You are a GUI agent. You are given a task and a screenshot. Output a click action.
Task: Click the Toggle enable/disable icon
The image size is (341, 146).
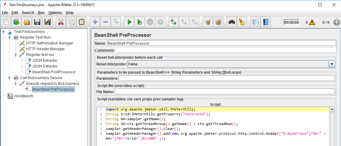[116, 22]
